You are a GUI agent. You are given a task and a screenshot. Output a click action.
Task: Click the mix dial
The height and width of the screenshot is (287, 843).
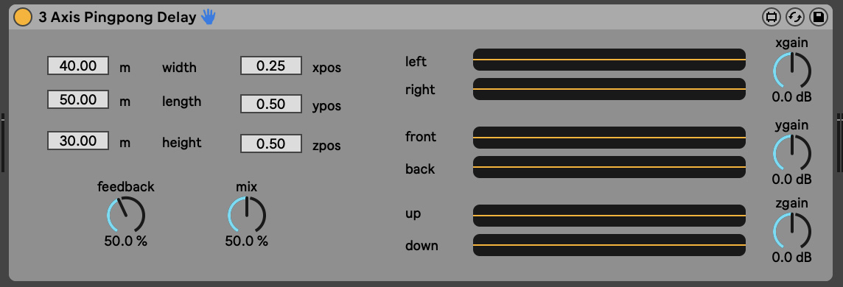click(247, 215)
